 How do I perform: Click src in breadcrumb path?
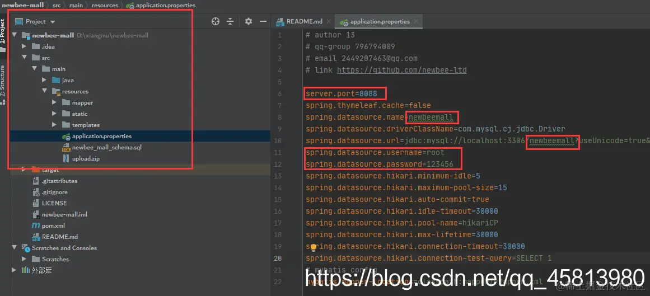[x=57, y=6]
